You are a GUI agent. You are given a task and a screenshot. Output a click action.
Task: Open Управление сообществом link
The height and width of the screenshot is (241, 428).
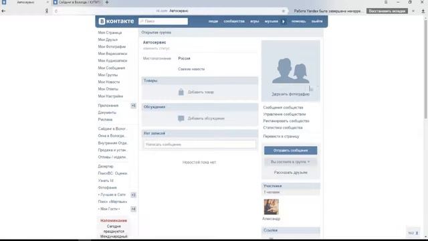284,114
